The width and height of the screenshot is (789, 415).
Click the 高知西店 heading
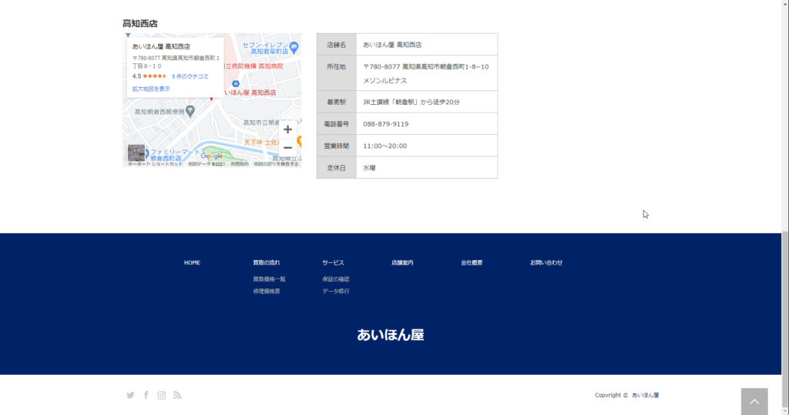pos(140,24)
